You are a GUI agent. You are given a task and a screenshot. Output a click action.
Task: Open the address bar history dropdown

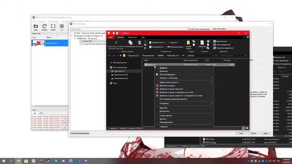point(213,56)
